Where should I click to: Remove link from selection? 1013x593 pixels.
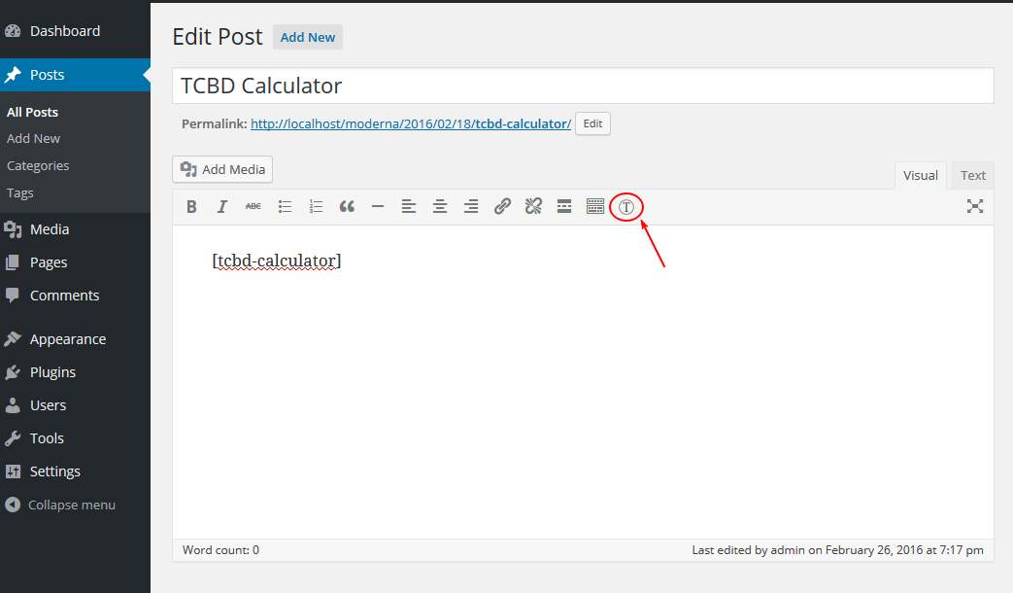coord(533,206)
